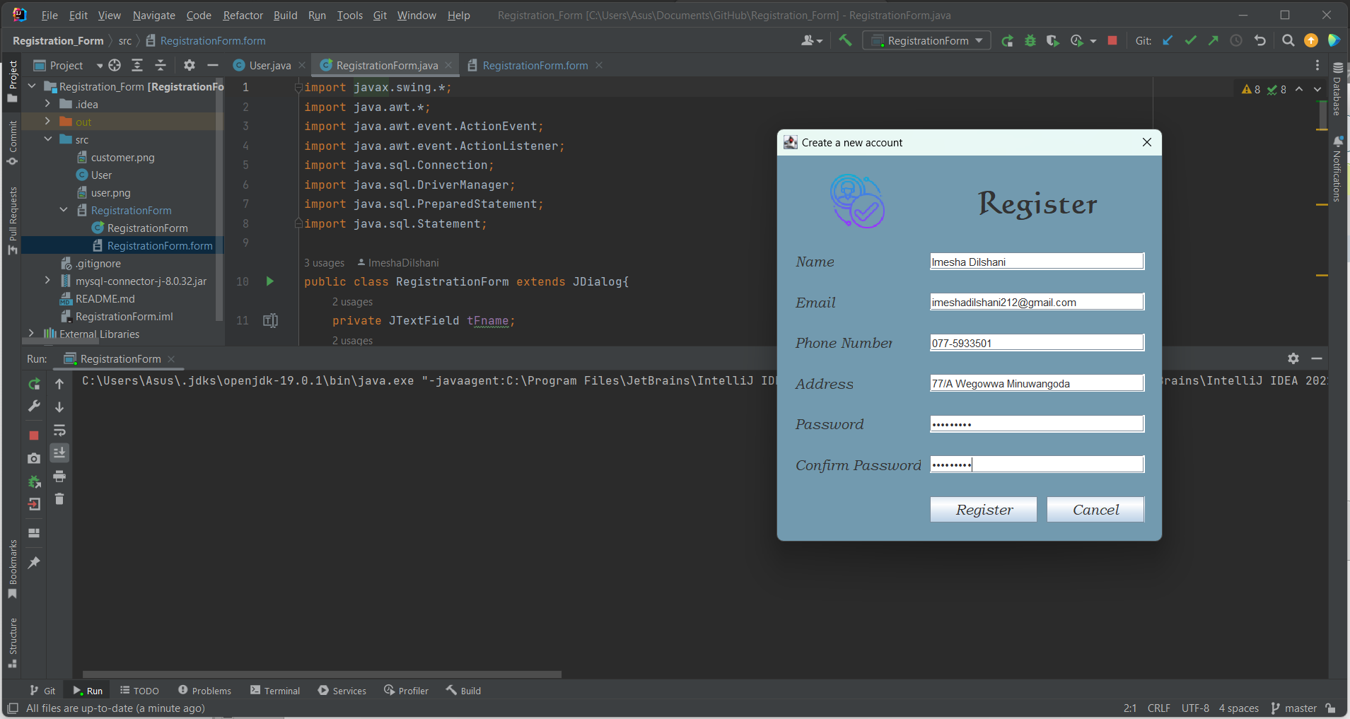
Task: Stop the running app from top toolbar
Action: [1112, 40]
